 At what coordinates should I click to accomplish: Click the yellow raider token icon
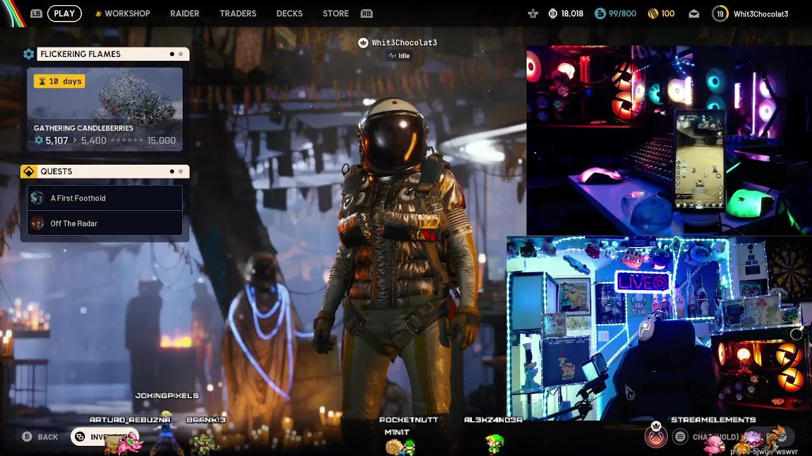point(653,13)
